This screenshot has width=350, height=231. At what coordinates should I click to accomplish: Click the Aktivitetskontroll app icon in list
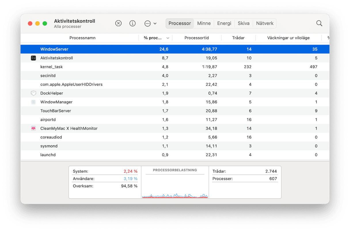pyautogui.click(x=33, y=58)
